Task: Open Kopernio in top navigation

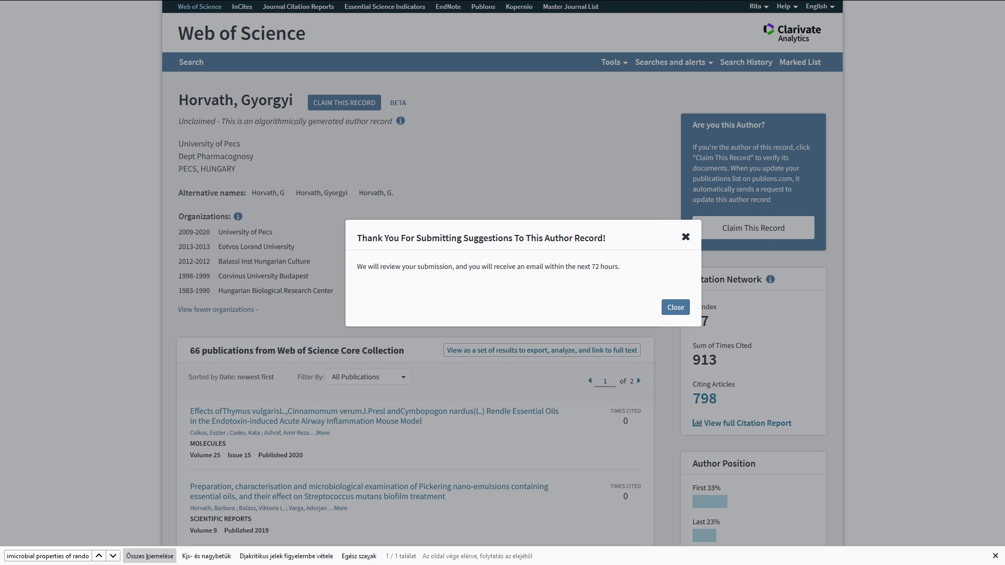Action: point(519,6)
